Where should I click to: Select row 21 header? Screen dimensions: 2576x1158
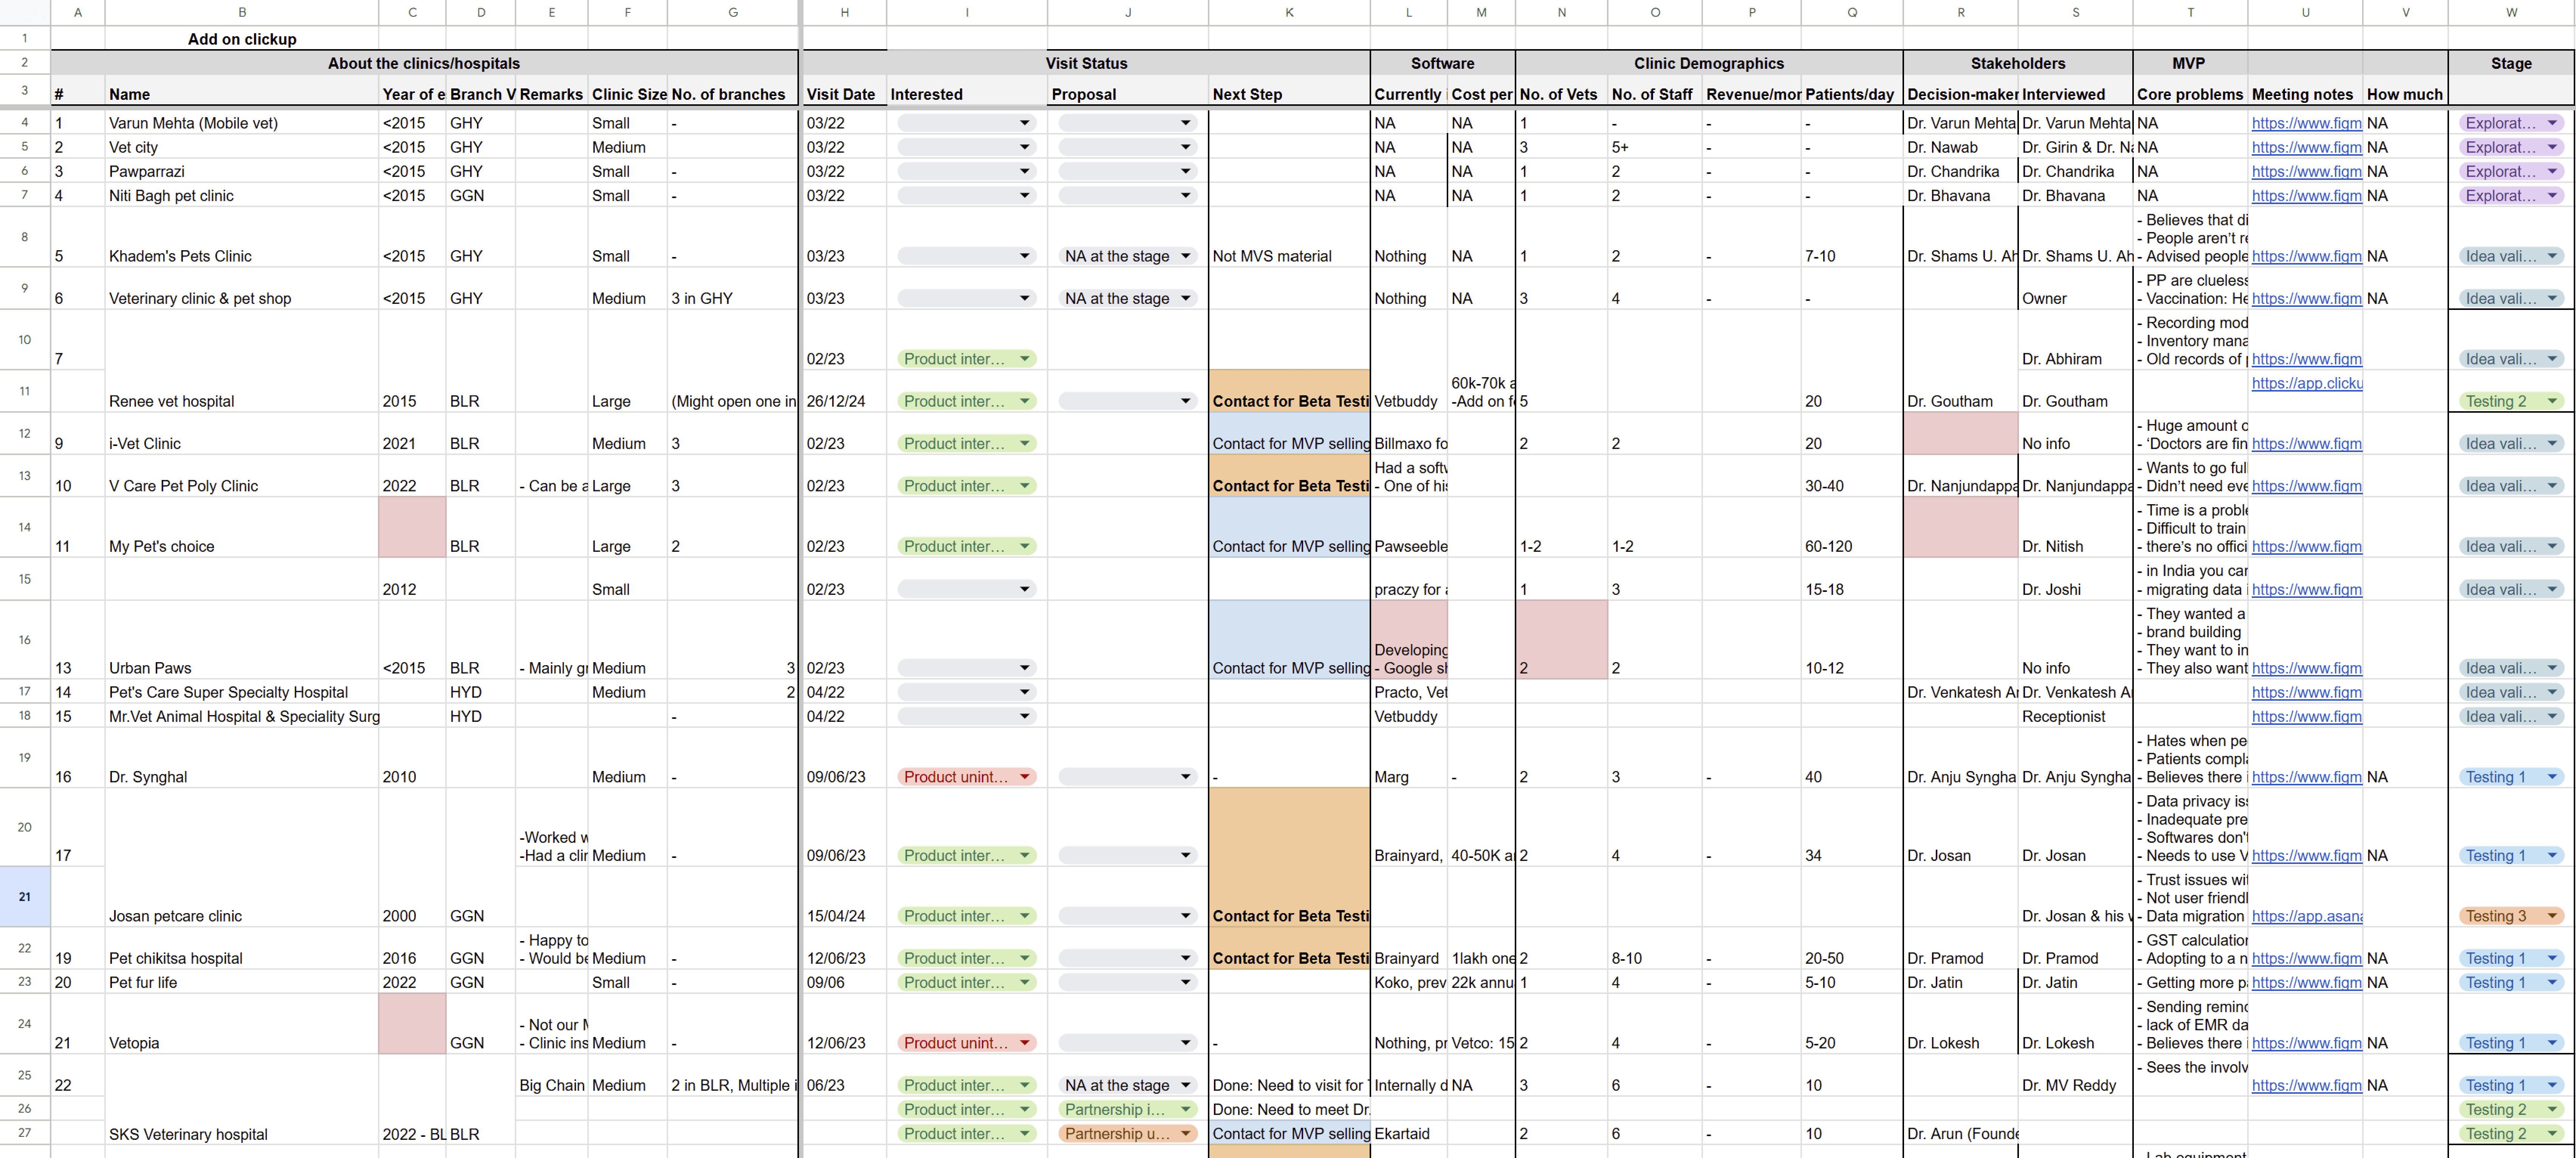tap(24, 896)
